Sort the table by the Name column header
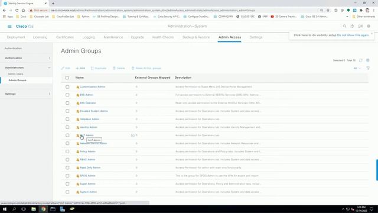378x213 pixels. tap(80, 78)
